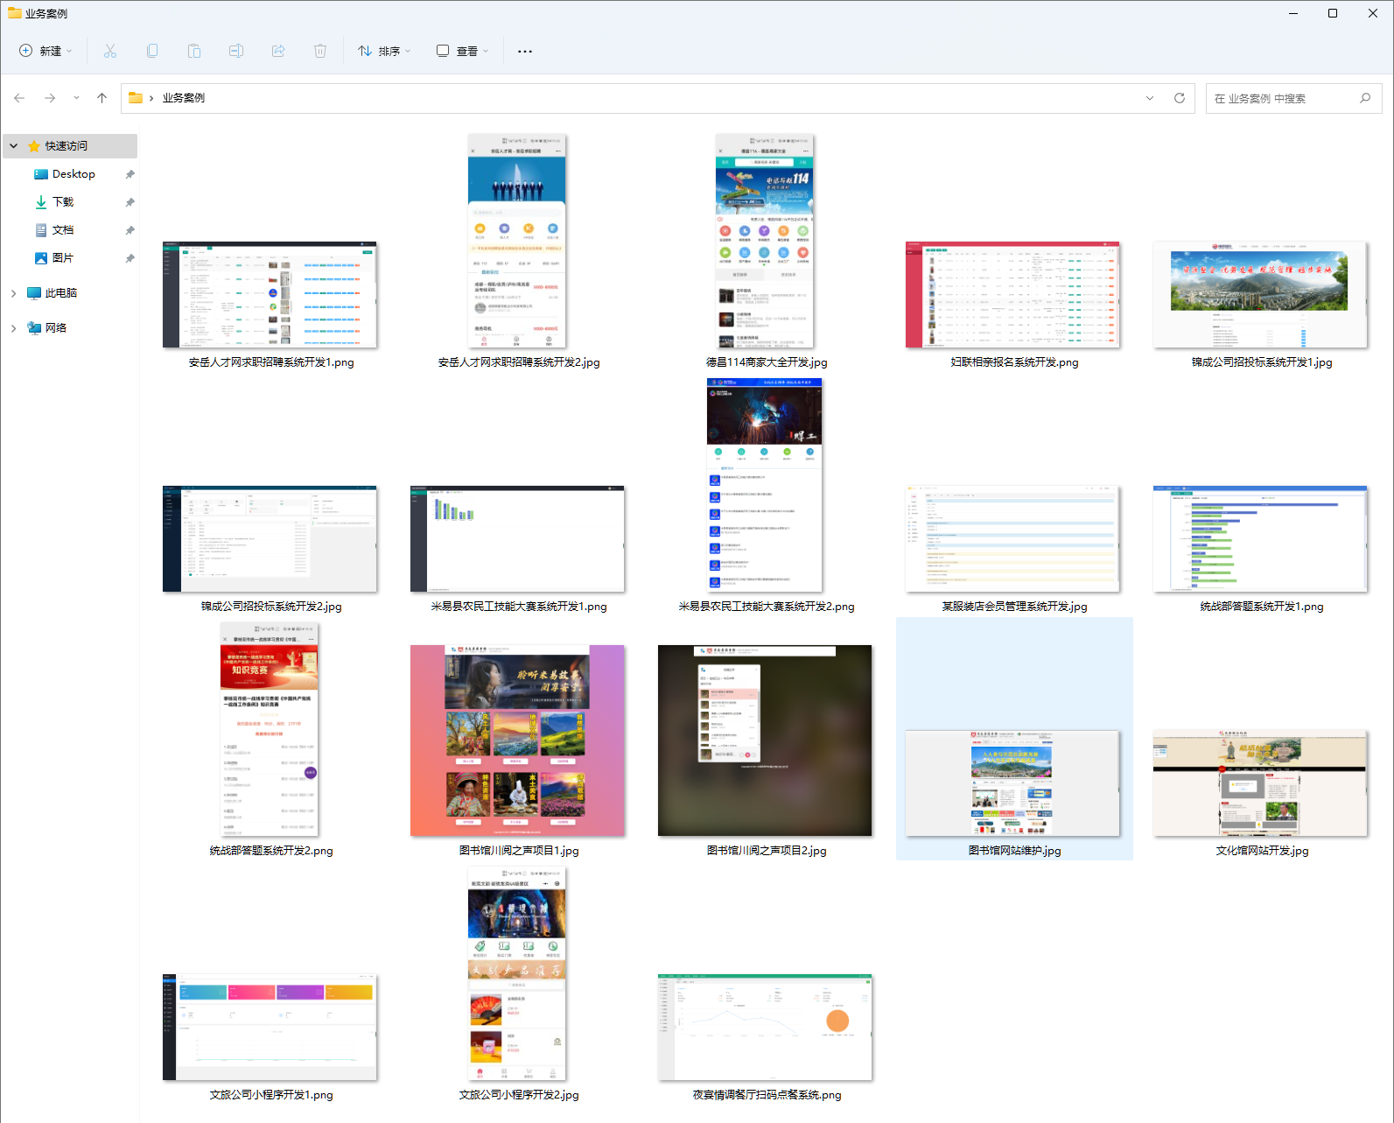
Task: Open Desktop in quick access
Action: coord(74,174)
